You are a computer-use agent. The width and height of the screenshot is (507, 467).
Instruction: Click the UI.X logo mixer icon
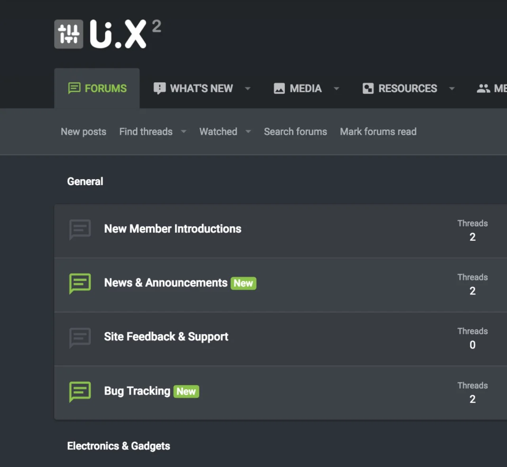pos(69,34)
